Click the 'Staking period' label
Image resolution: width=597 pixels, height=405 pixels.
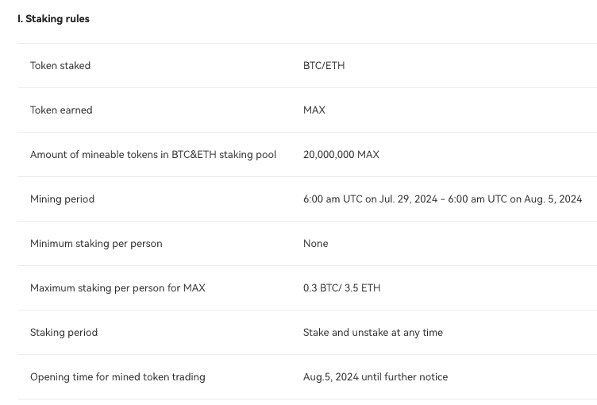(64, 333)
